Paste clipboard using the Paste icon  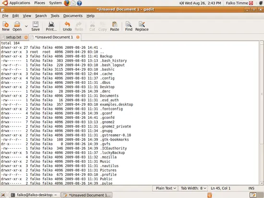tap(115, 26)
